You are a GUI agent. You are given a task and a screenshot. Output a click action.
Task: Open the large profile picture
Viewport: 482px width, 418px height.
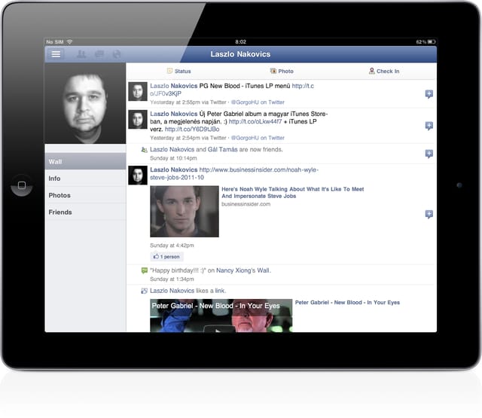85,103
